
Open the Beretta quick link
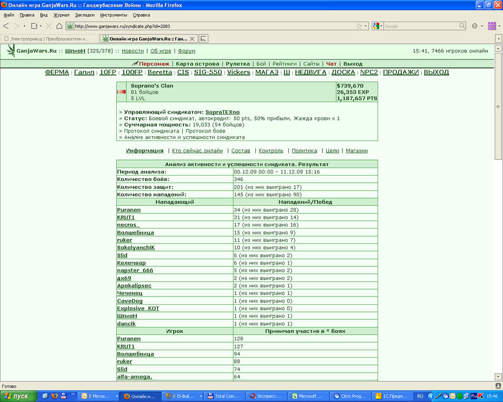coord(160,72)
